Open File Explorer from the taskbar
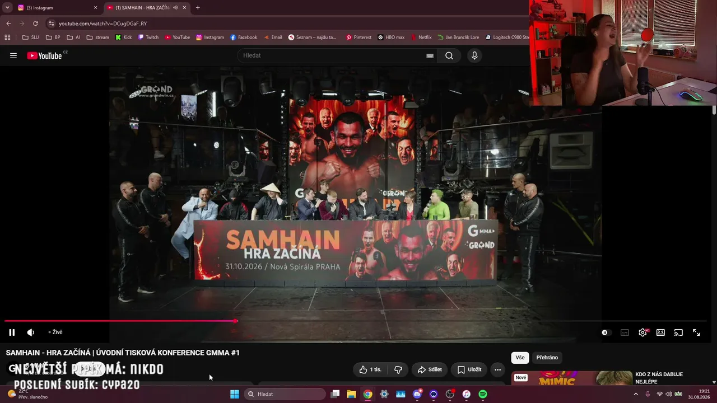 point(351,394)
